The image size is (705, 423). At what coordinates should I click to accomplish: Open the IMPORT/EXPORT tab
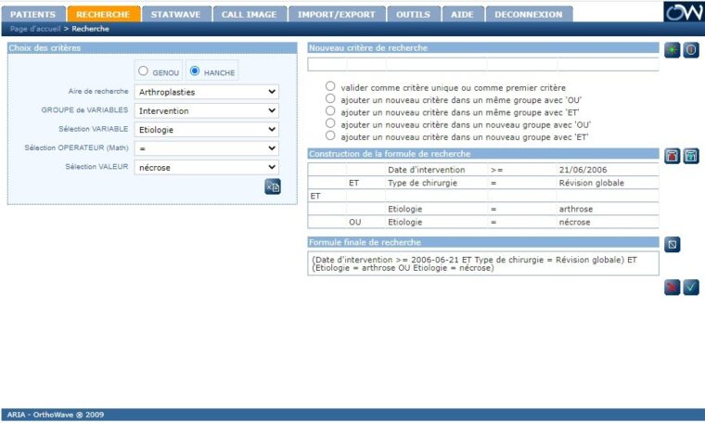point(334,14)
